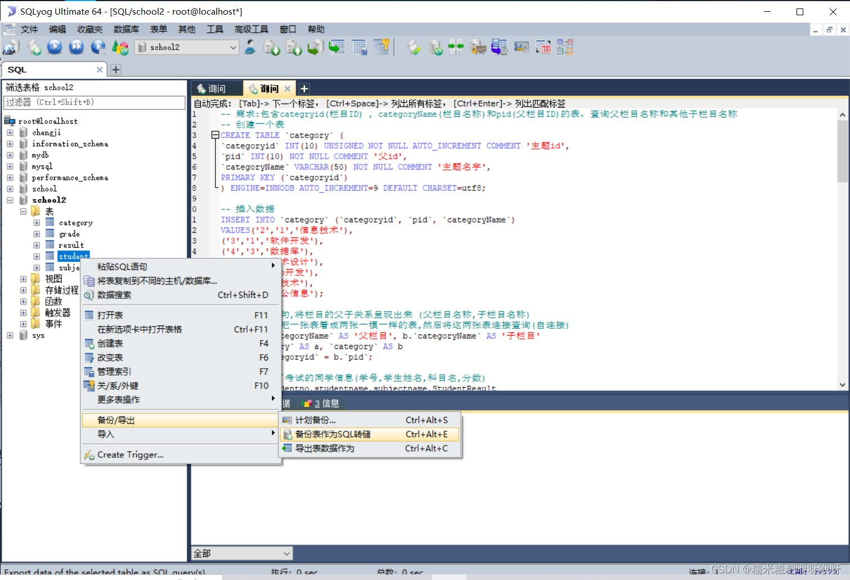Image resolution: width=850 pixels, height=580 pixels.
Task: Click the database icon with curved green arrow
Action: (x=315, y=47)
